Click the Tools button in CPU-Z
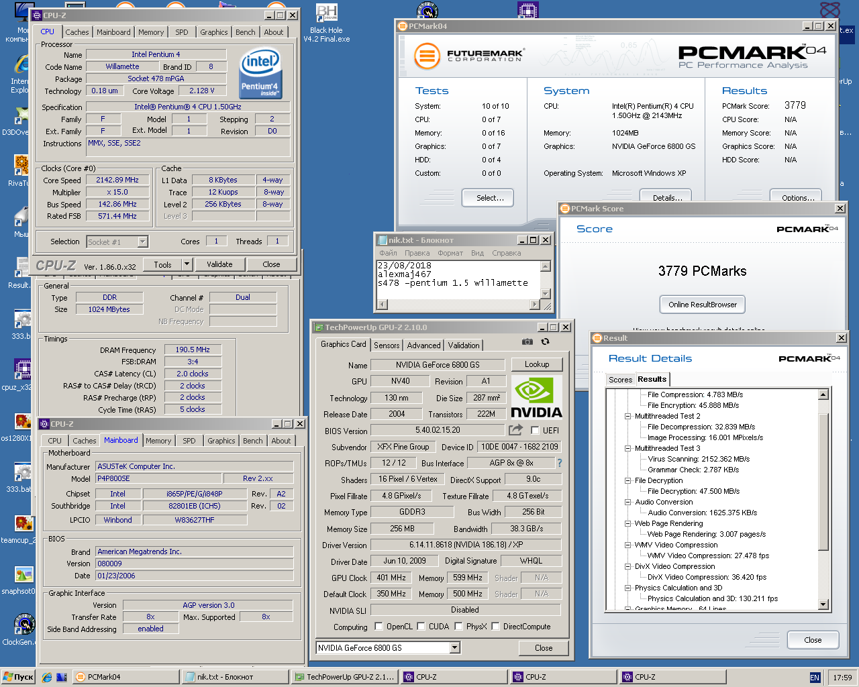This screenshot has width=859, height=687. [162, 264]
